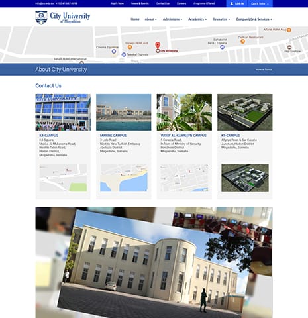Open the K9-Campus lower 3D render

tap(245, 178)
